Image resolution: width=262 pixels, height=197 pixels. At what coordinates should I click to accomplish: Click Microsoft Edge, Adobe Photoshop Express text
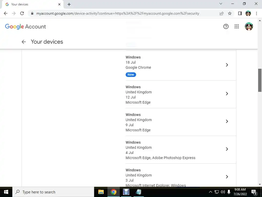[160, 158]
